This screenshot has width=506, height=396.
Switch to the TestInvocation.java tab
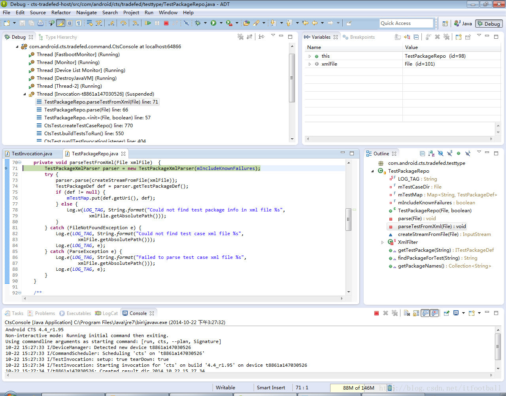click(x=32, y=153)
